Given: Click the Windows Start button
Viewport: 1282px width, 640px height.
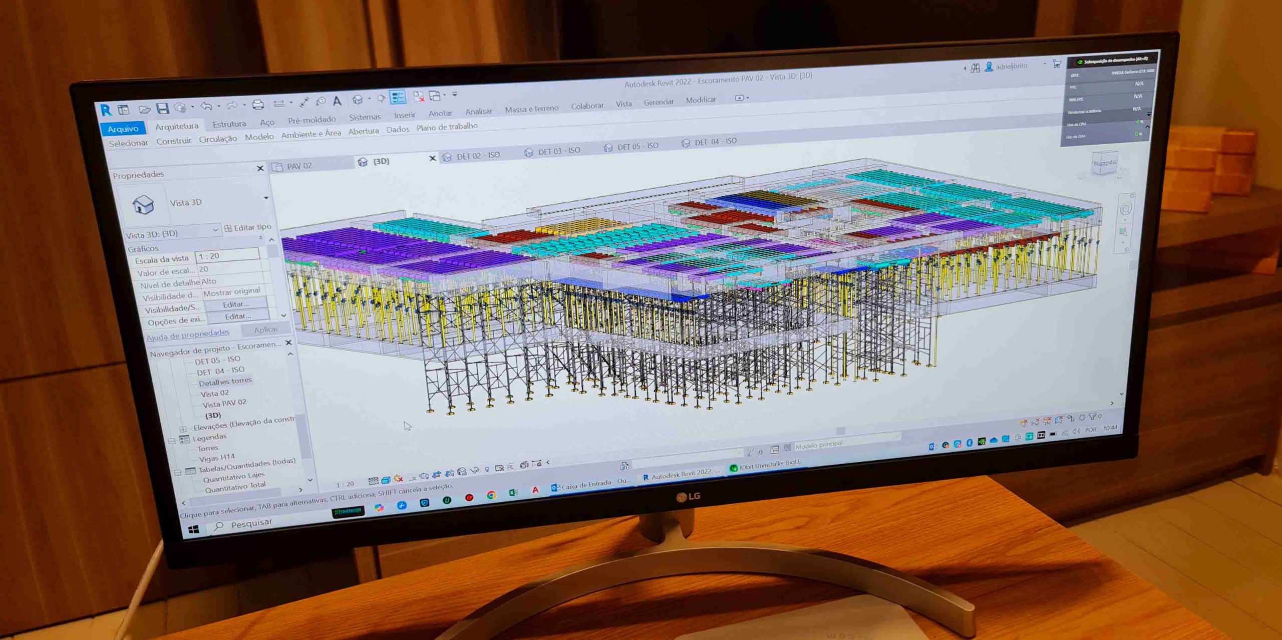Looking at the screenshot, I should coord(194,529).
